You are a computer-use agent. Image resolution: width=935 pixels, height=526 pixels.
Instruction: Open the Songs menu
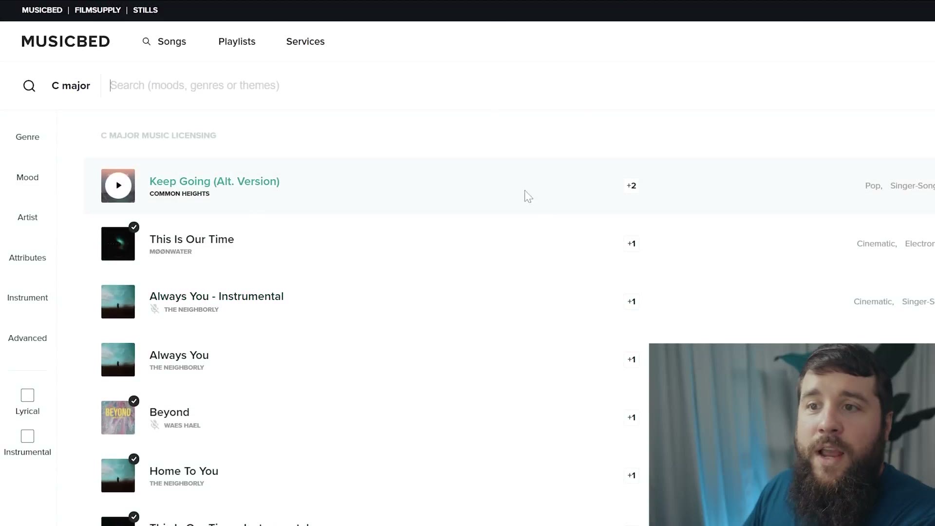pyautogui.click(x=171, y=42)
